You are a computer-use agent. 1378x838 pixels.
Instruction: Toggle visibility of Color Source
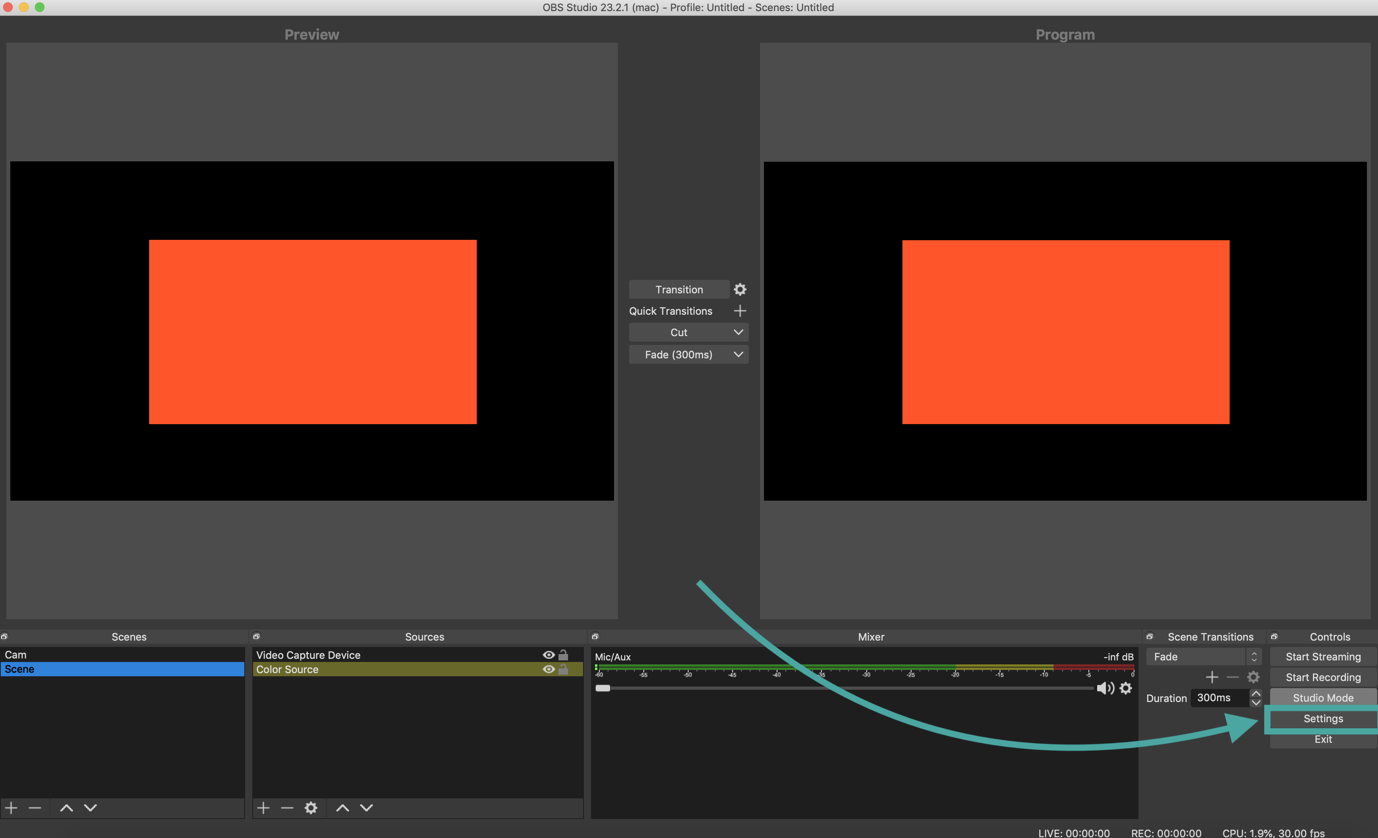pyautogui.click(x=549, y=669)
